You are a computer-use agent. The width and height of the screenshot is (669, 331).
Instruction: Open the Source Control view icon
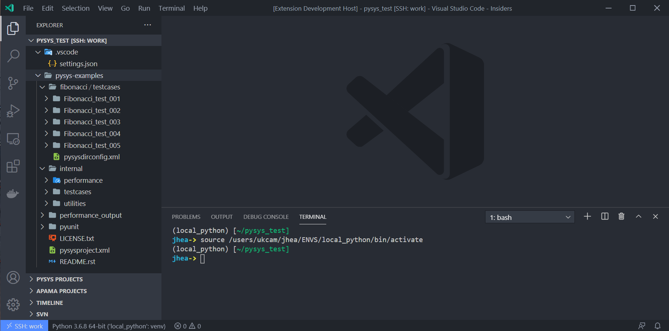[13, 83]
